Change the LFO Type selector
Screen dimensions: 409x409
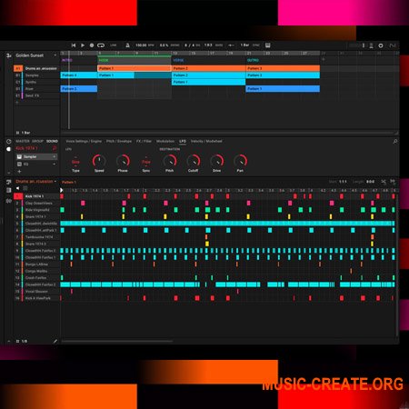pos(75,162)
